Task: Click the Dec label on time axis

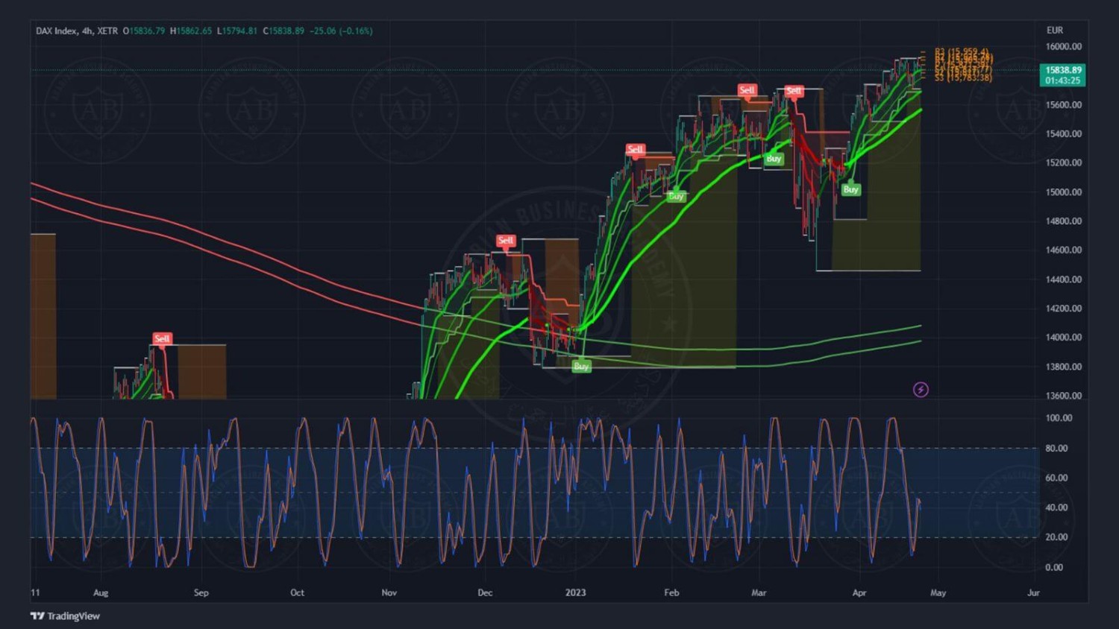Action: tap(485, 593)
